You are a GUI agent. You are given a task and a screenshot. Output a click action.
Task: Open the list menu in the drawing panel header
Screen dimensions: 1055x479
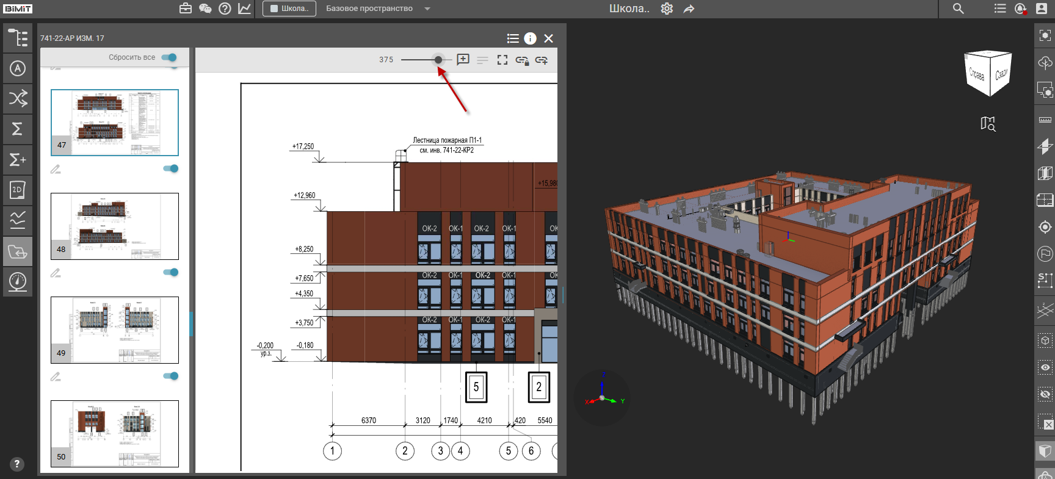513,38
